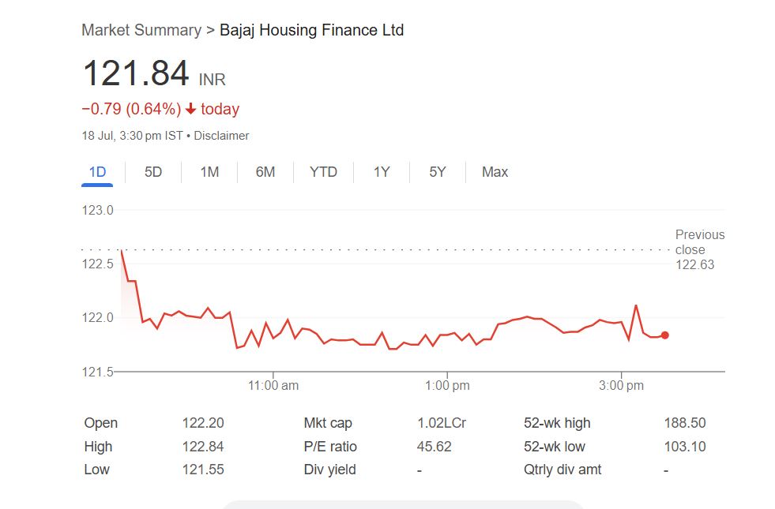Click the 52-wk high value 188.50
The height and width of the screenshot is (509, 775).
coord(685,423)
